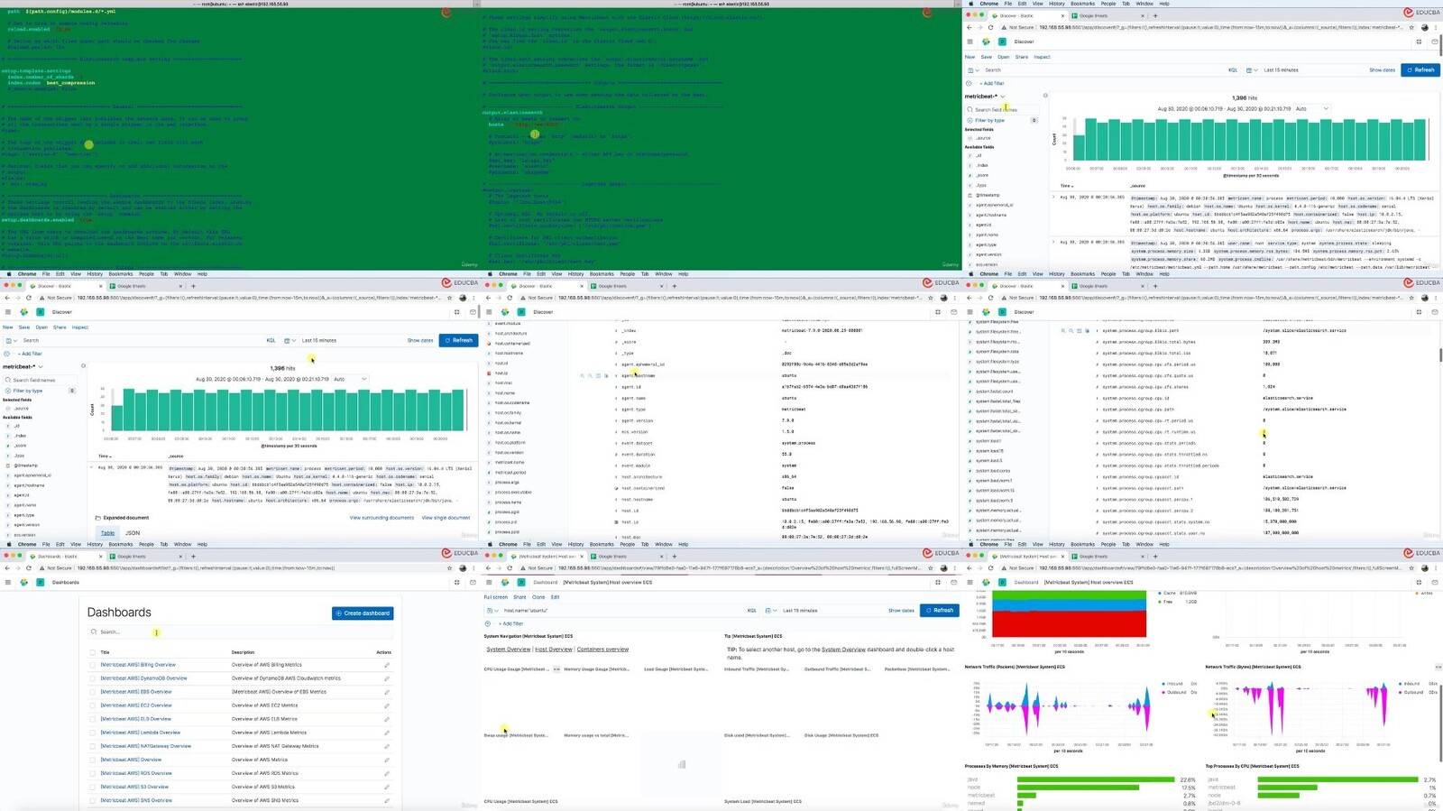
Task: Bookmark the page with star in Dashboards list window
Action: pyautogui.click(x=450, y=568)
